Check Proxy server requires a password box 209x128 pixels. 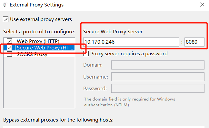coord(86,54)
